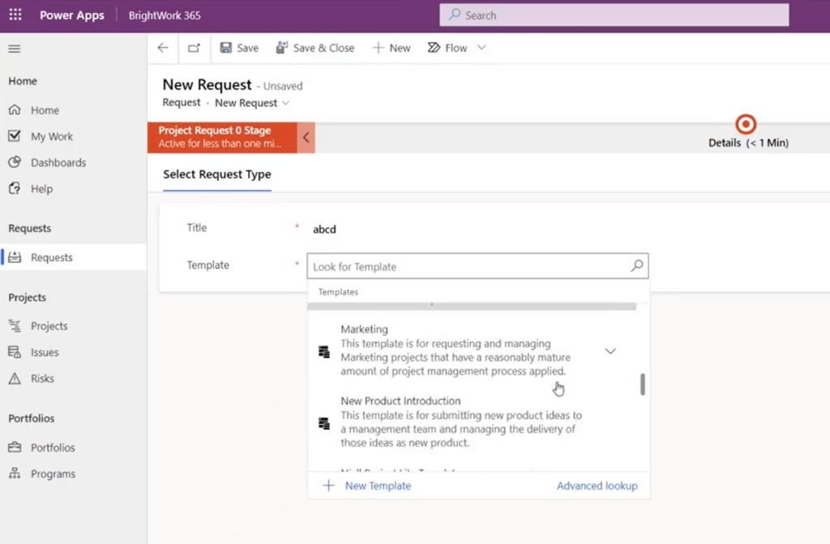The height and width of the screenshot is (544, 830).
Task: Create a New Template
Action: pos(367,485)
